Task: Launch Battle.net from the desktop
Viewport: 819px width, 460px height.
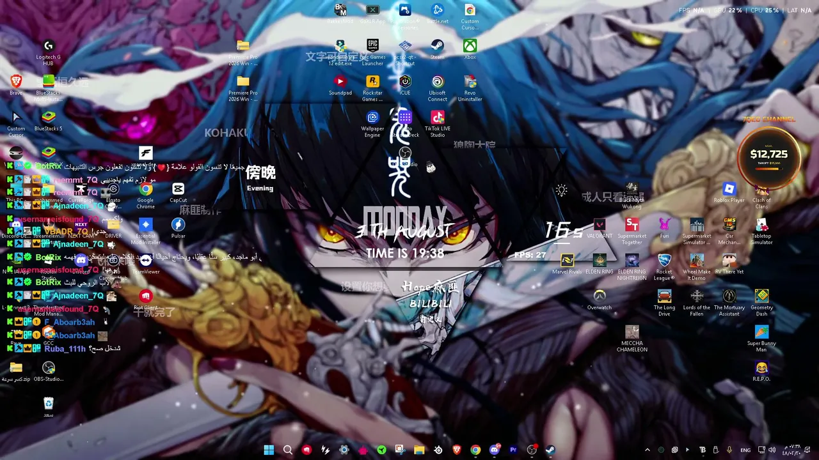Action: [438, 15]
